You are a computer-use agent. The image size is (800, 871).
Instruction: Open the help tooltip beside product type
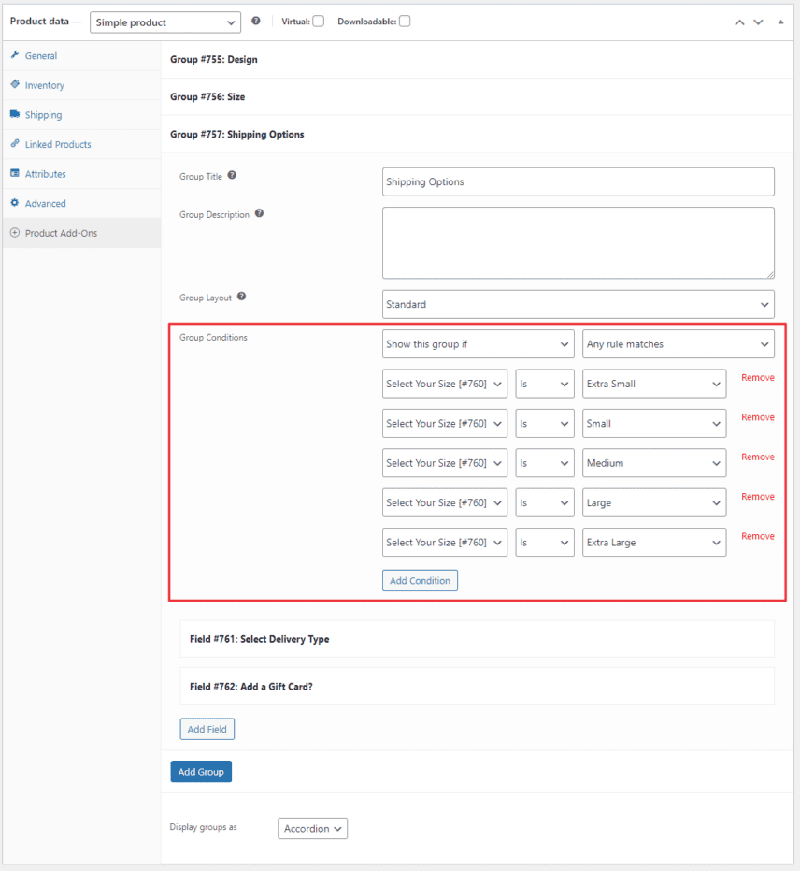[x=255, y=21]
